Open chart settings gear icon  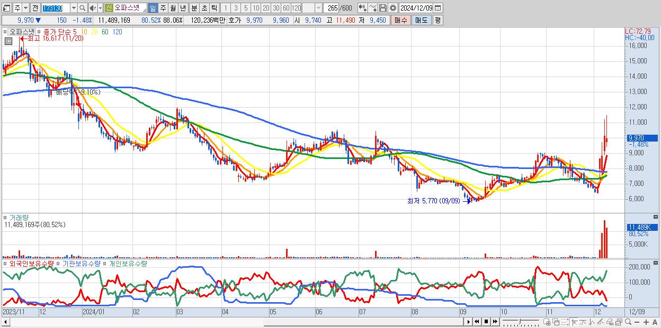393,8
